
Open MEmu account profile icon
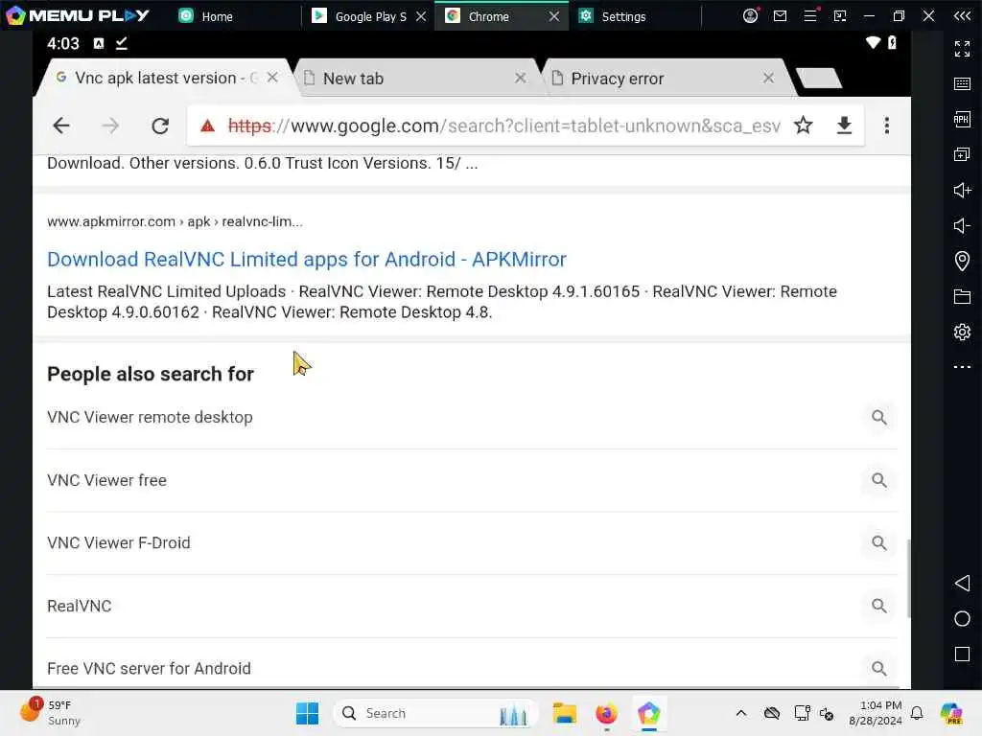pyautogui.click(x=750, y=15)
